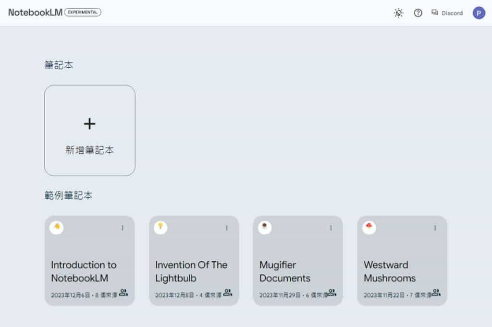Toggle the light/dark theme icon
This screenshot has height=327, width=492.
398,13
